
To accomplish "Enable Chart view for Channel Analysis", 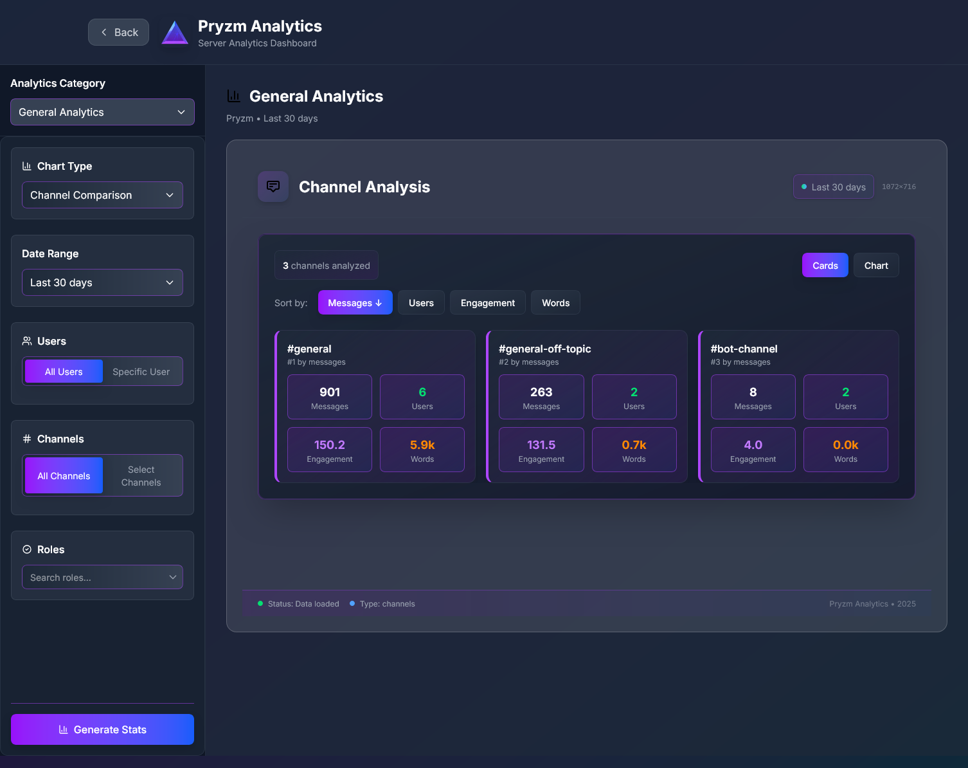I will click(875, 265).
